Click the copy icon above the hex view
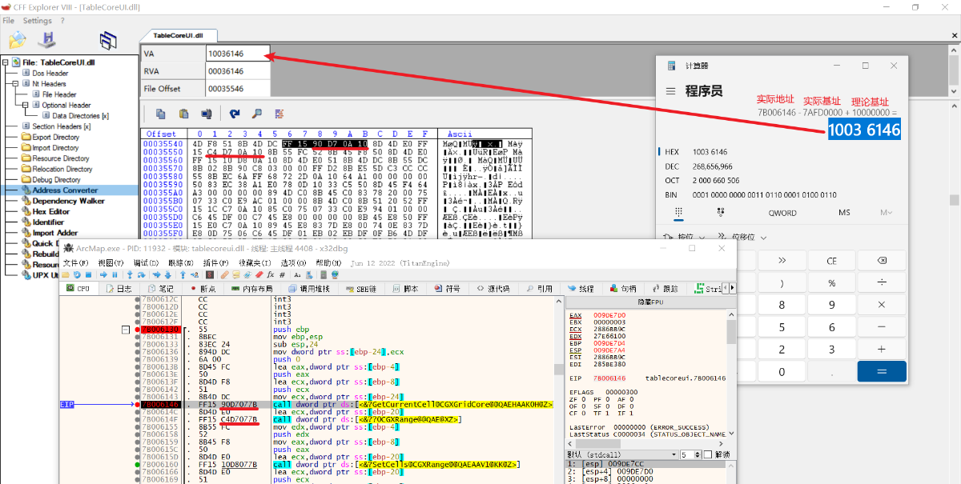 pyautogui.click(x=160, y=114)
